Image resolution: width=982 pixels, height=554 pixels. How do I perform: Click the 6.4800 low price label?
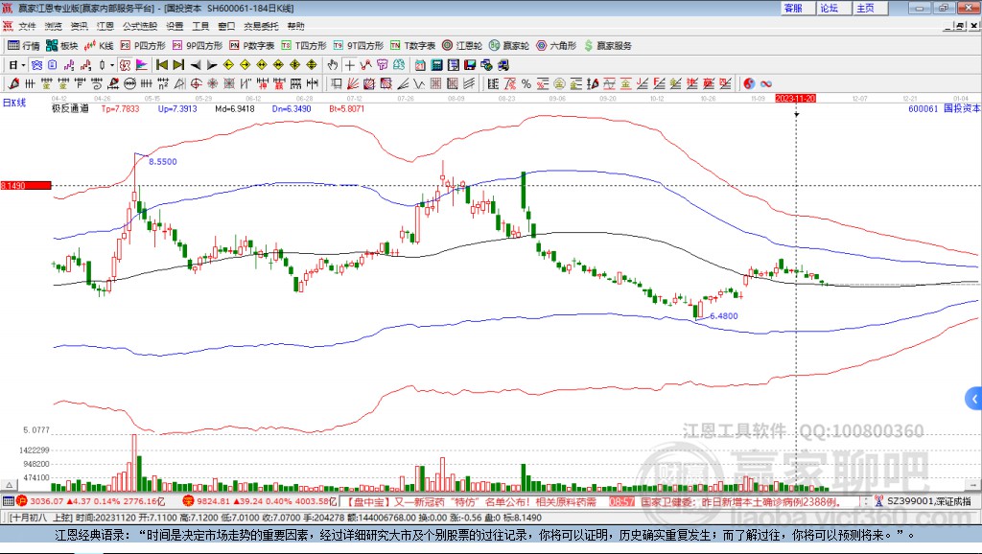coord(724,316)
